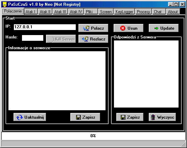The height and width of the screenshot is (148, 187).
Task: Click the Bart icon in title bar
Action: [x=5, y=4]
